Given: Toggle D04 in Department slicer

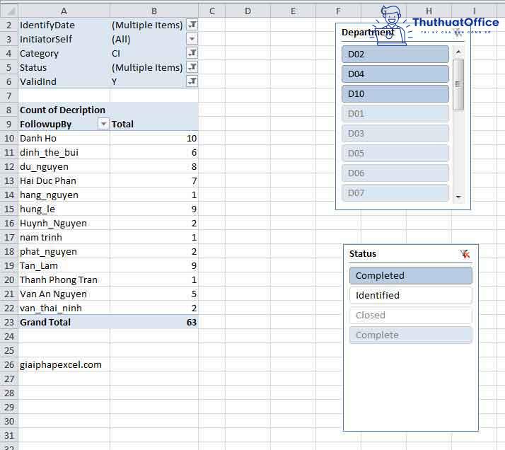Looking at the screenshot, I should point(395,74).
